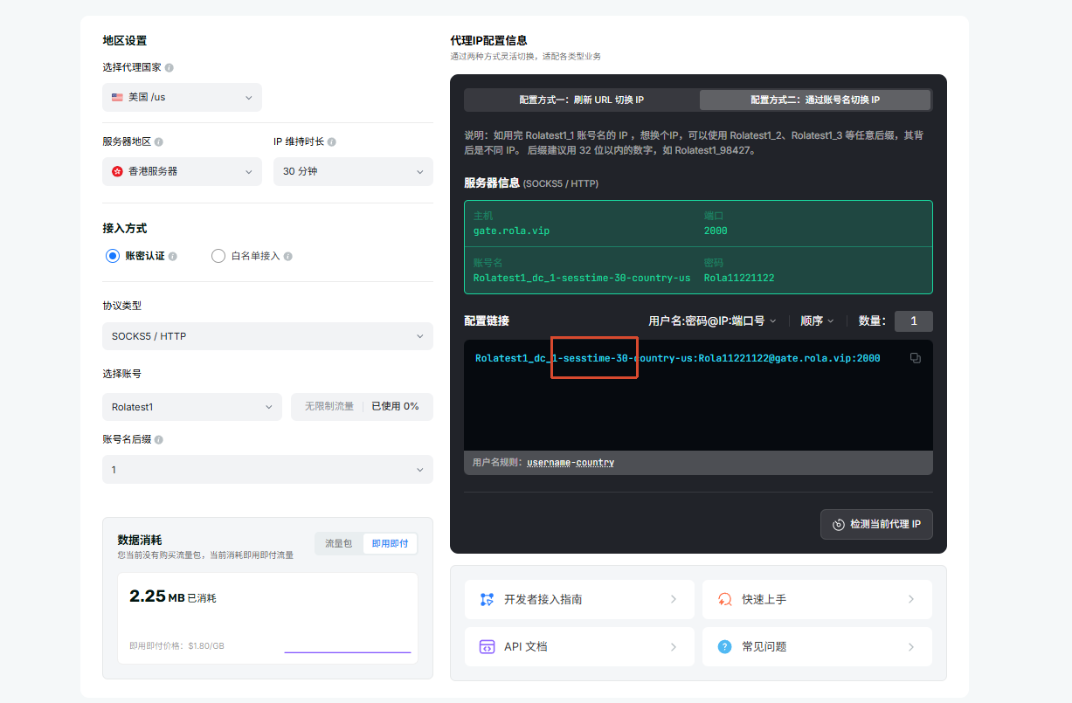This screenshot has width=1072, height=703.
Task: Click the 开发者接入指南 icon
Action: pos(487,599)
